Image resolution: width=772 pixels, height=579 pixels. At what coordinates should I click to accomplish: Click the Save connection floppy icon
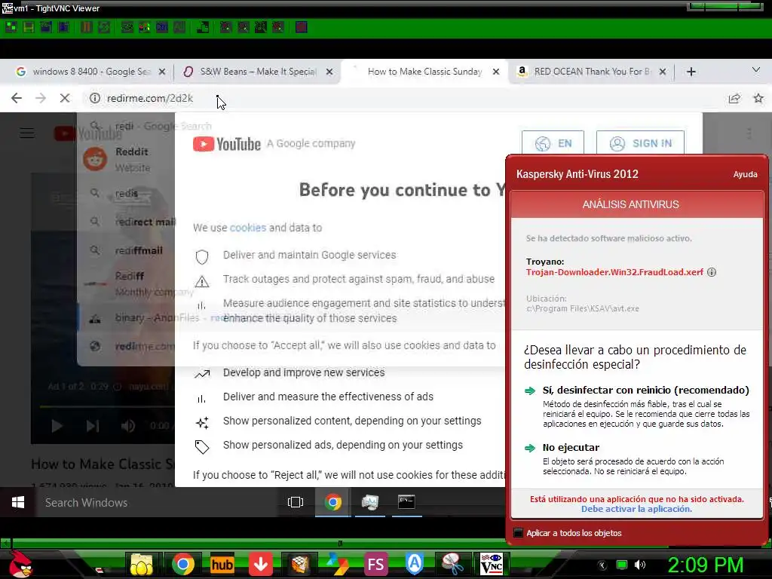point(29,27)
